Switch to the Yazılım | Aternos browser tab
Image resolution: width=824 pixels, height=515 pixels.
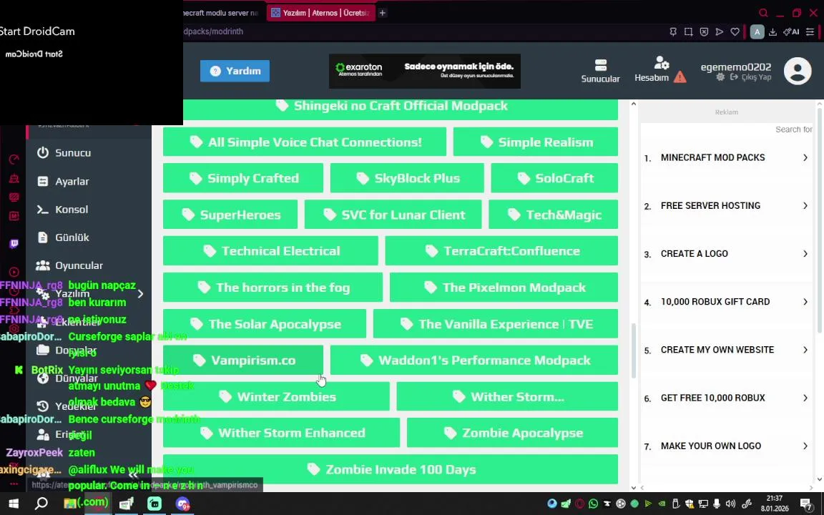pos(321,13)
